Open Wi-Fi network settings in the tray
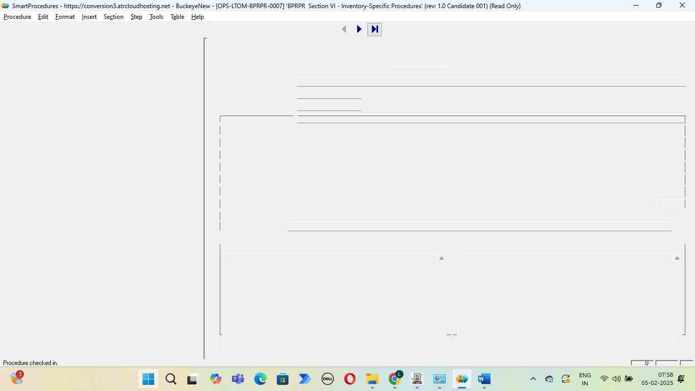The height and width of the screenshot is (391, 695). [x=604, y=379]
